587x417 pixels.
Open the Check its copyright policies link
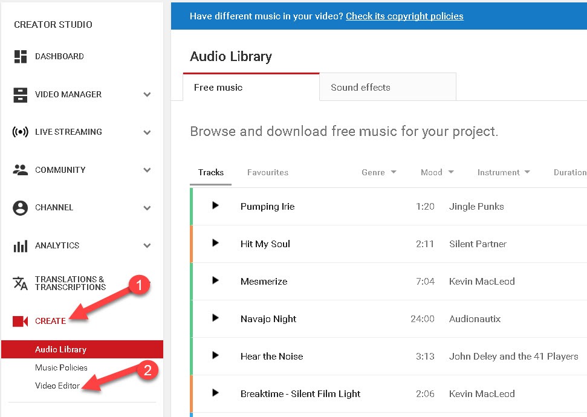[404, 16]
